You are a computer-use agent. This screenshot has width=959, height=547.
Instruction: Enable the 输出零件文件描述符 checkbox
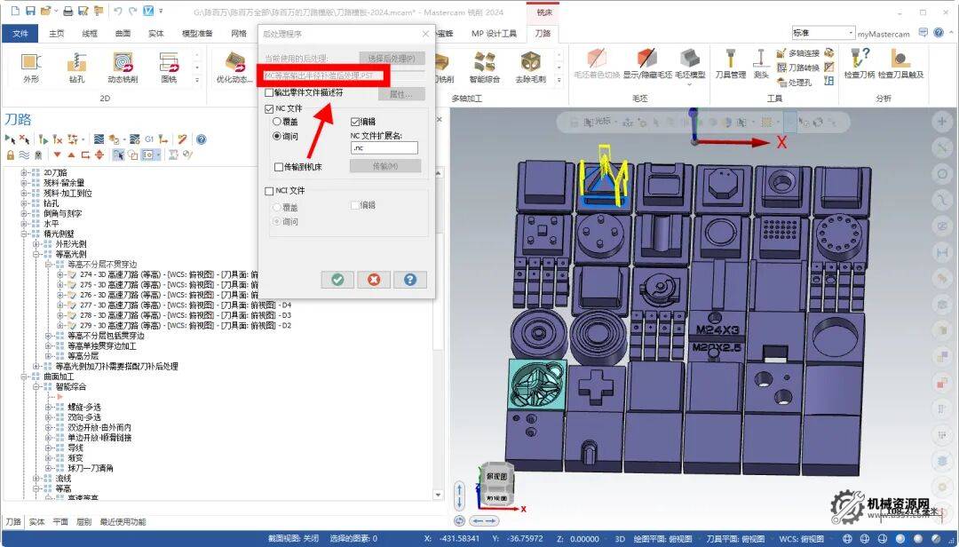[x=270, y=92]
